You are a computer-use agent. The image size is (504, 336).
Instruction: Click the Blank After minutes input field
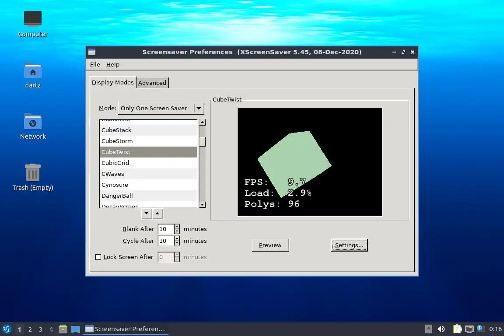tap(166, 229)
